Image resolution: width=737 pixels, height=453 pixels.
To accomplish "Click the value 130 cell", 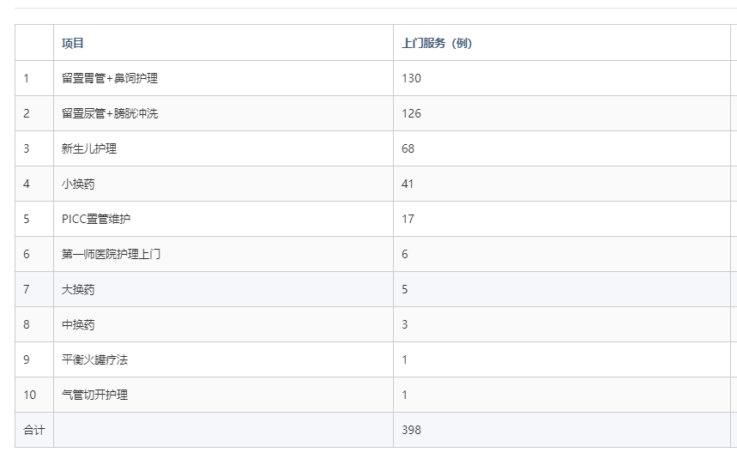I will (411, 78).
